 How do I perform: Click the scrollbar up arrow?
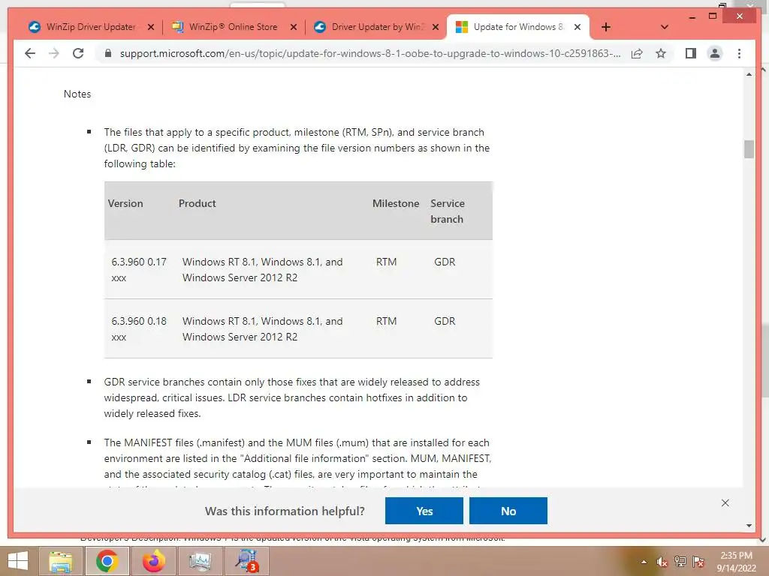click(x=749, y=74)
